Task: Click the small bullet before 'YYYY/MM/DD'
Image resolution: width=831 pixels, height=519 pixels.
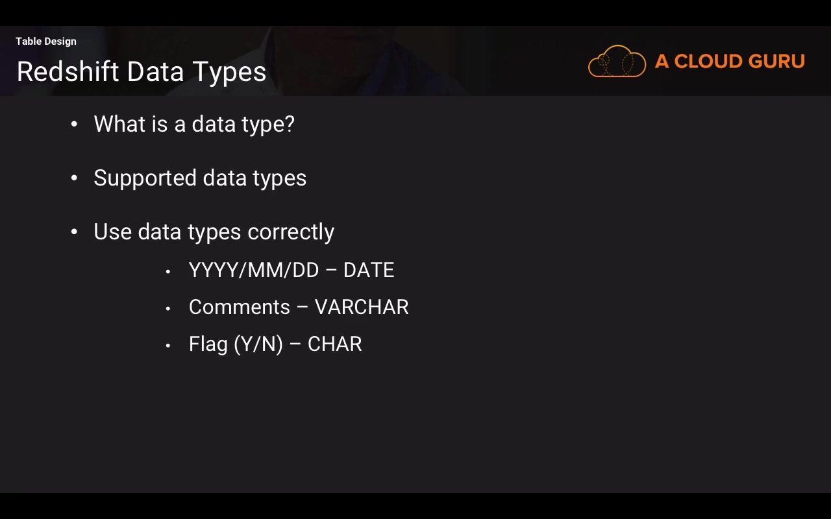Action: [x=168, y=271]
